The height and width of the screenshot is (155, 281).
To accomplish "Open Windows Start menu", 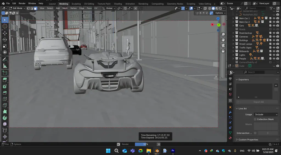I will (x=108, y=151).
